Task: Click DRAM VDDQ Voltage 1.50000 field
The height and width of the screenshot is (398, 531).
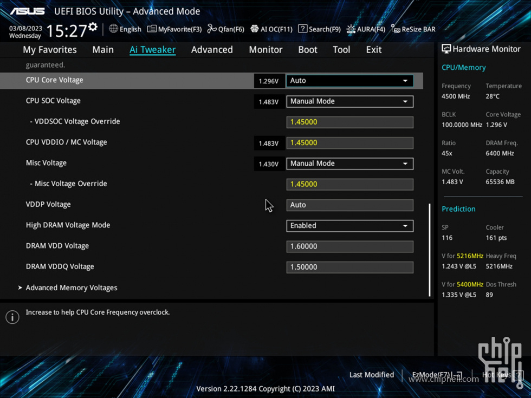Action: (350, 267)
